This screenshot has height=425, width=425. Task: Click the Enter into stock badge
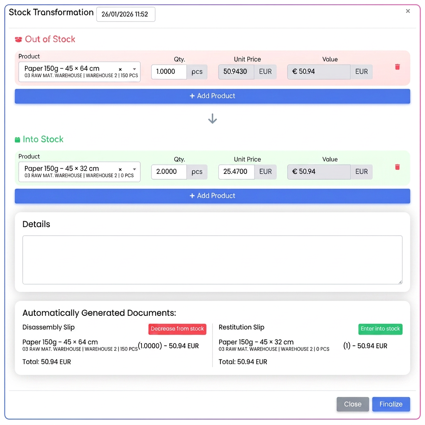(x=380, y=329)
